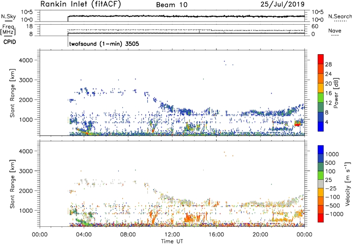Click 'Slant Range [km]' label of power panel
This screenshot has width=352, height=244.
click(x=12, y=93)
